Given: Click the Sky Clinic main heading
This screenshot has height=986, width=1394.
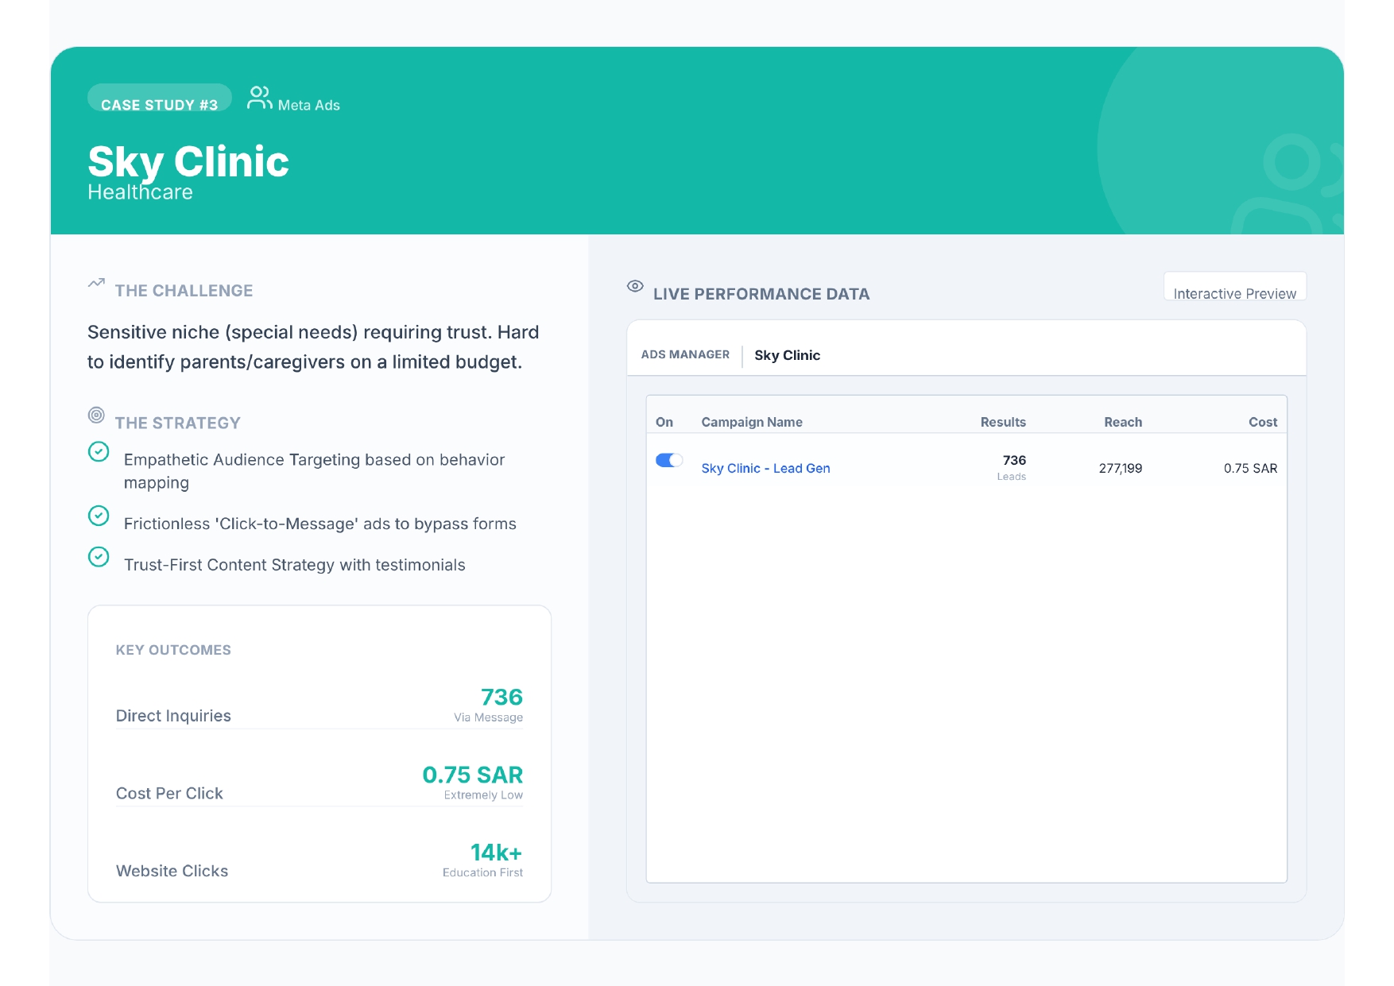Looking at the screenshot, I should pos(188,162).
